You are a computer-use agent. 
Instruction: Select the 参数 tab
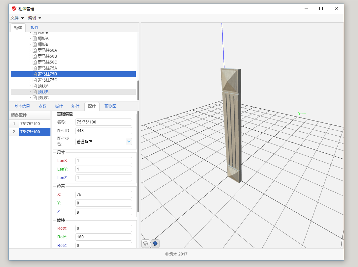click(43, 106)
